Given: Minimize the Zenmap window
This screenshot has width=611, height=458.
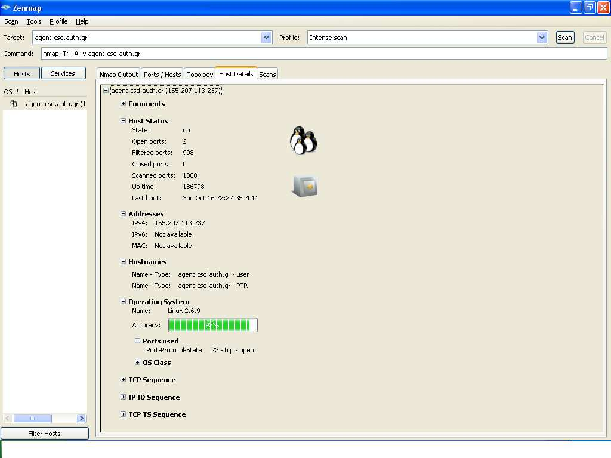Looking at the screenshot, I should coord(576,7).
